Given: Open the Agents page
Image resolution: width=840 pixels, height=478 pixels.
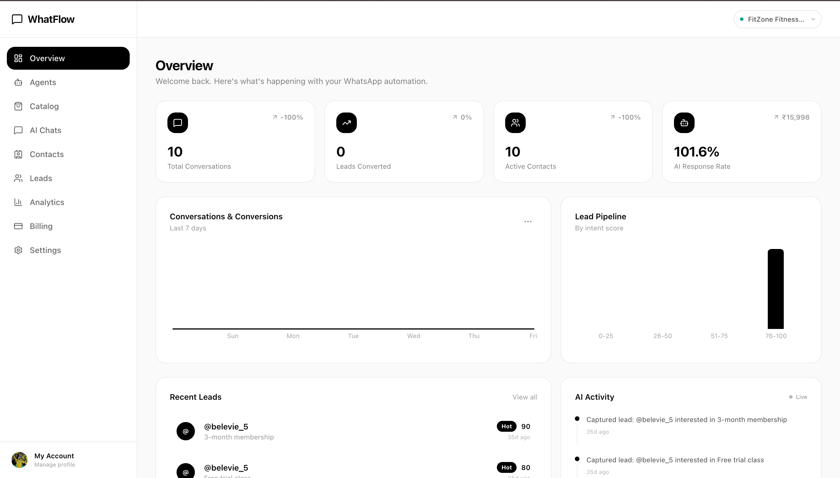Looking at the screenshot, I should click(68, 82).
